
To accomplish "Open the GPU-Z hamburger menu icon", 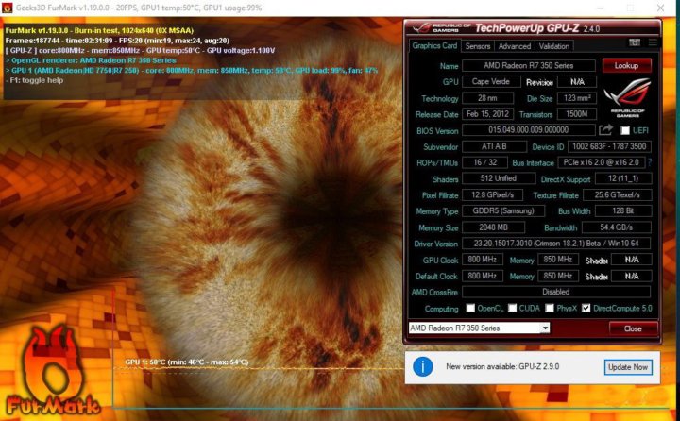I will pyautogui.click(x=652, y=44).
